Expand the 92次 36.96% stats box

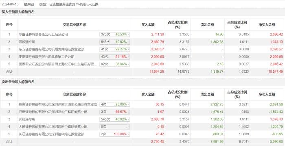click(x=115, y=64)
